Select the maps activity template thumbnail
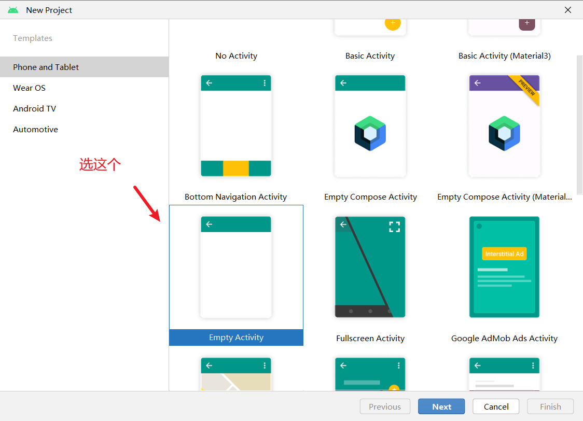This screenshot has height=421, width=583. 235,374
